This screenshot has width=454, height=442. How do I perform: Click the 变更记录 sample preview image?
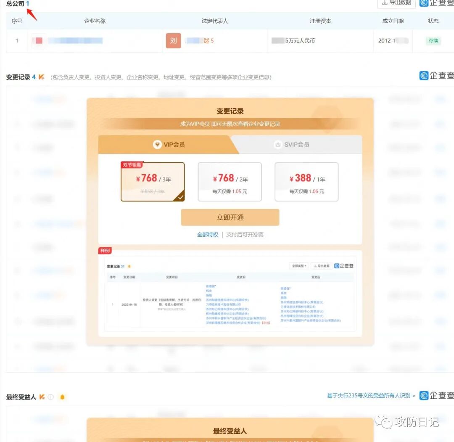pyautogui.click(x=230, y=293)
